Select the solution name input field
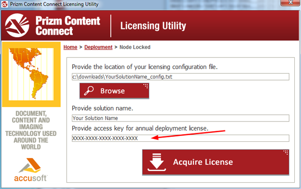301x189 pixels. tap(180, 118)
